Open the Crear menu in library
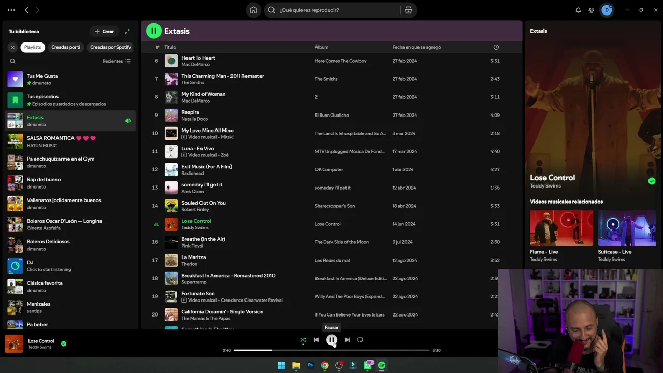The height and width of the screenshot is (373, 663). pyautogui.click(x=104, y=31)
